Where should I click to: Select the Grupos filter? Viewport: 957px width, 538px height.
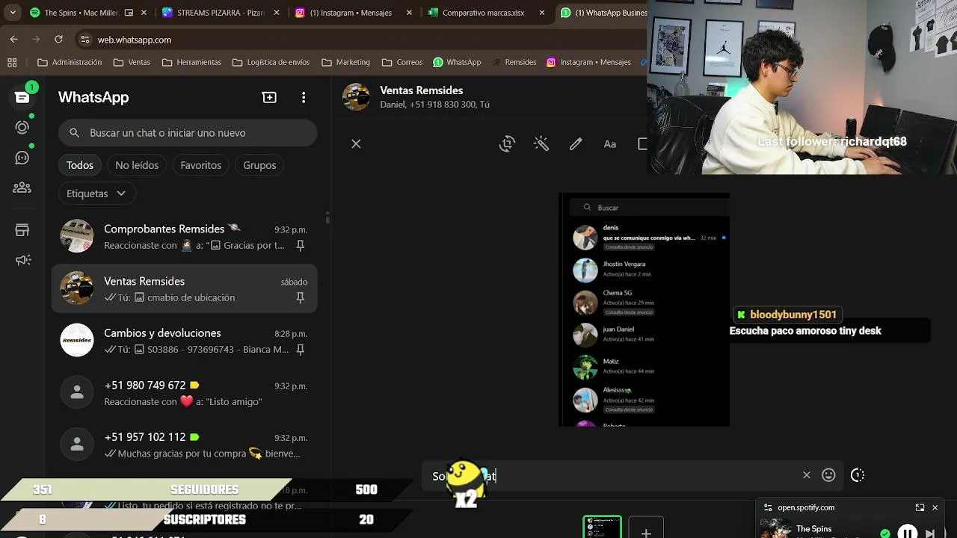point(259,165)
